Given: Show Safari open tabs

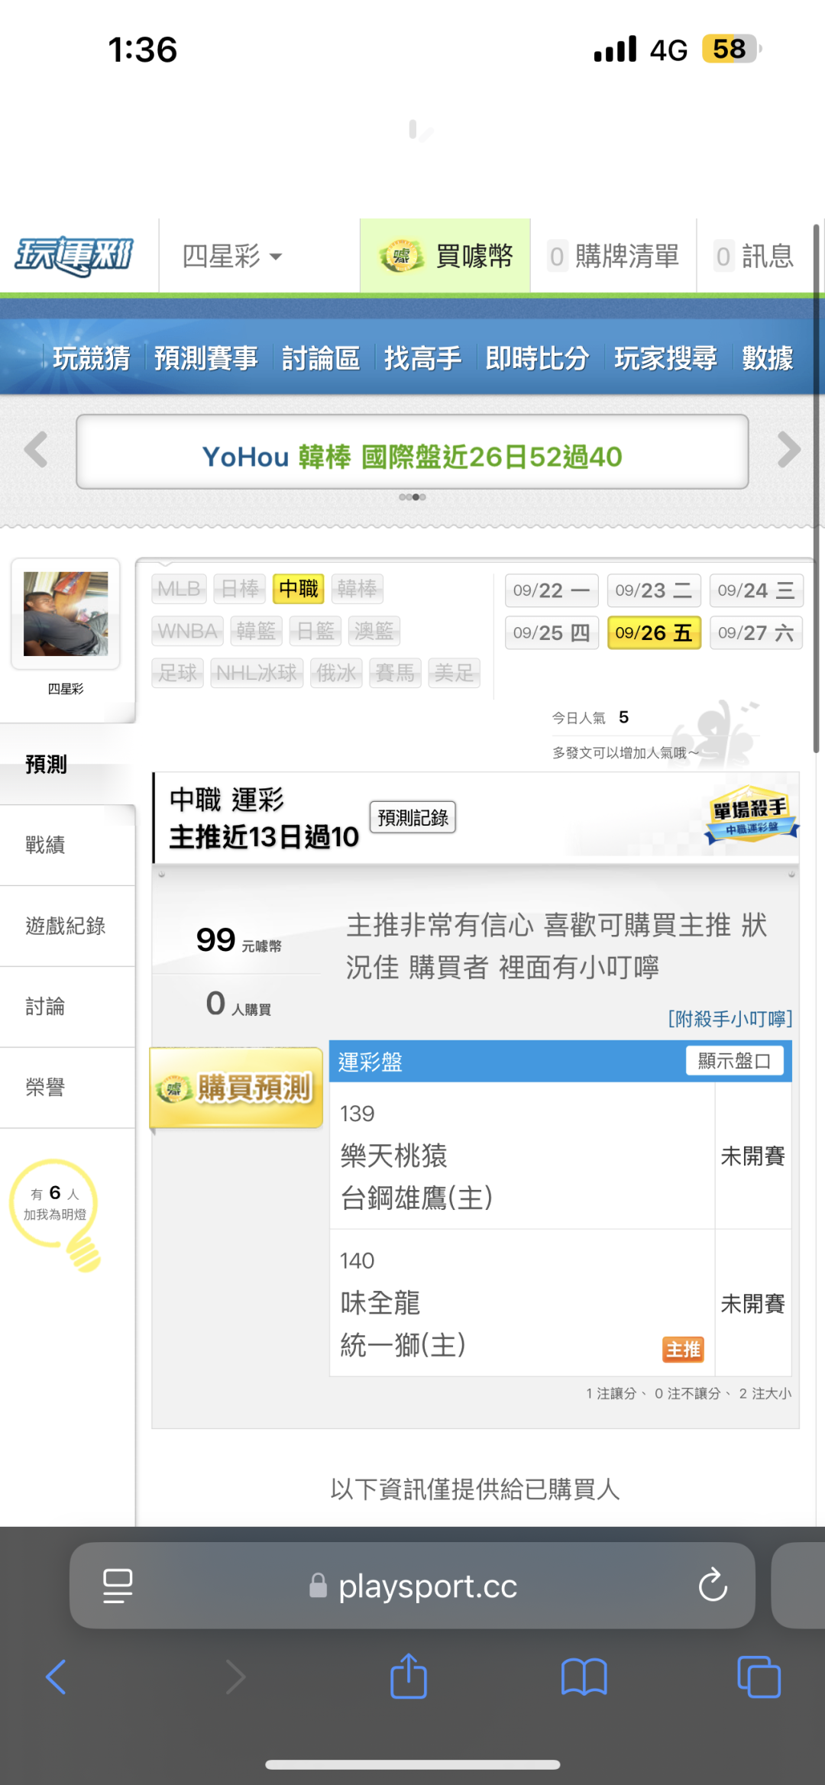Looking at the screenshot, I should 759,1677.
